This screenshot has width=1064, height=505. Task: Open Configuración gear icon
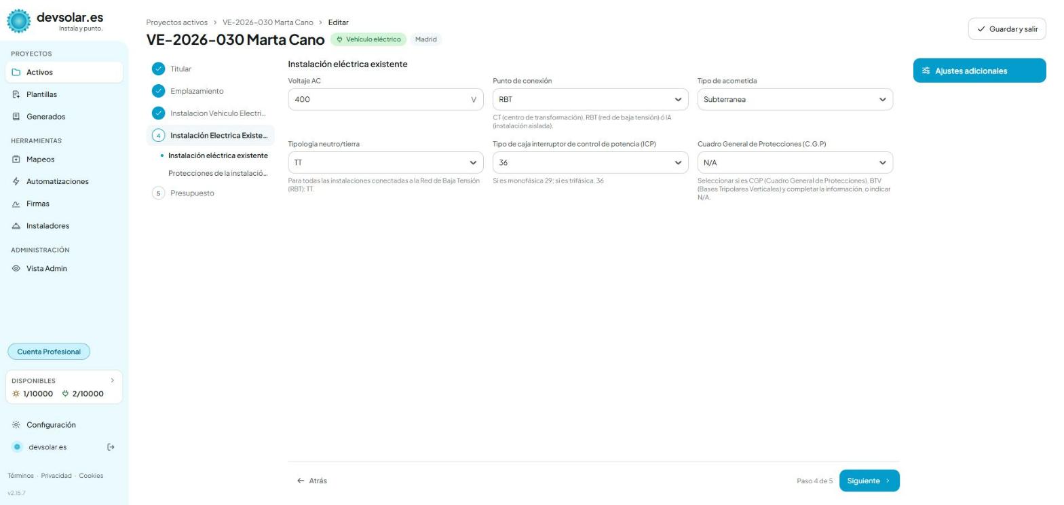click(17, 425)
